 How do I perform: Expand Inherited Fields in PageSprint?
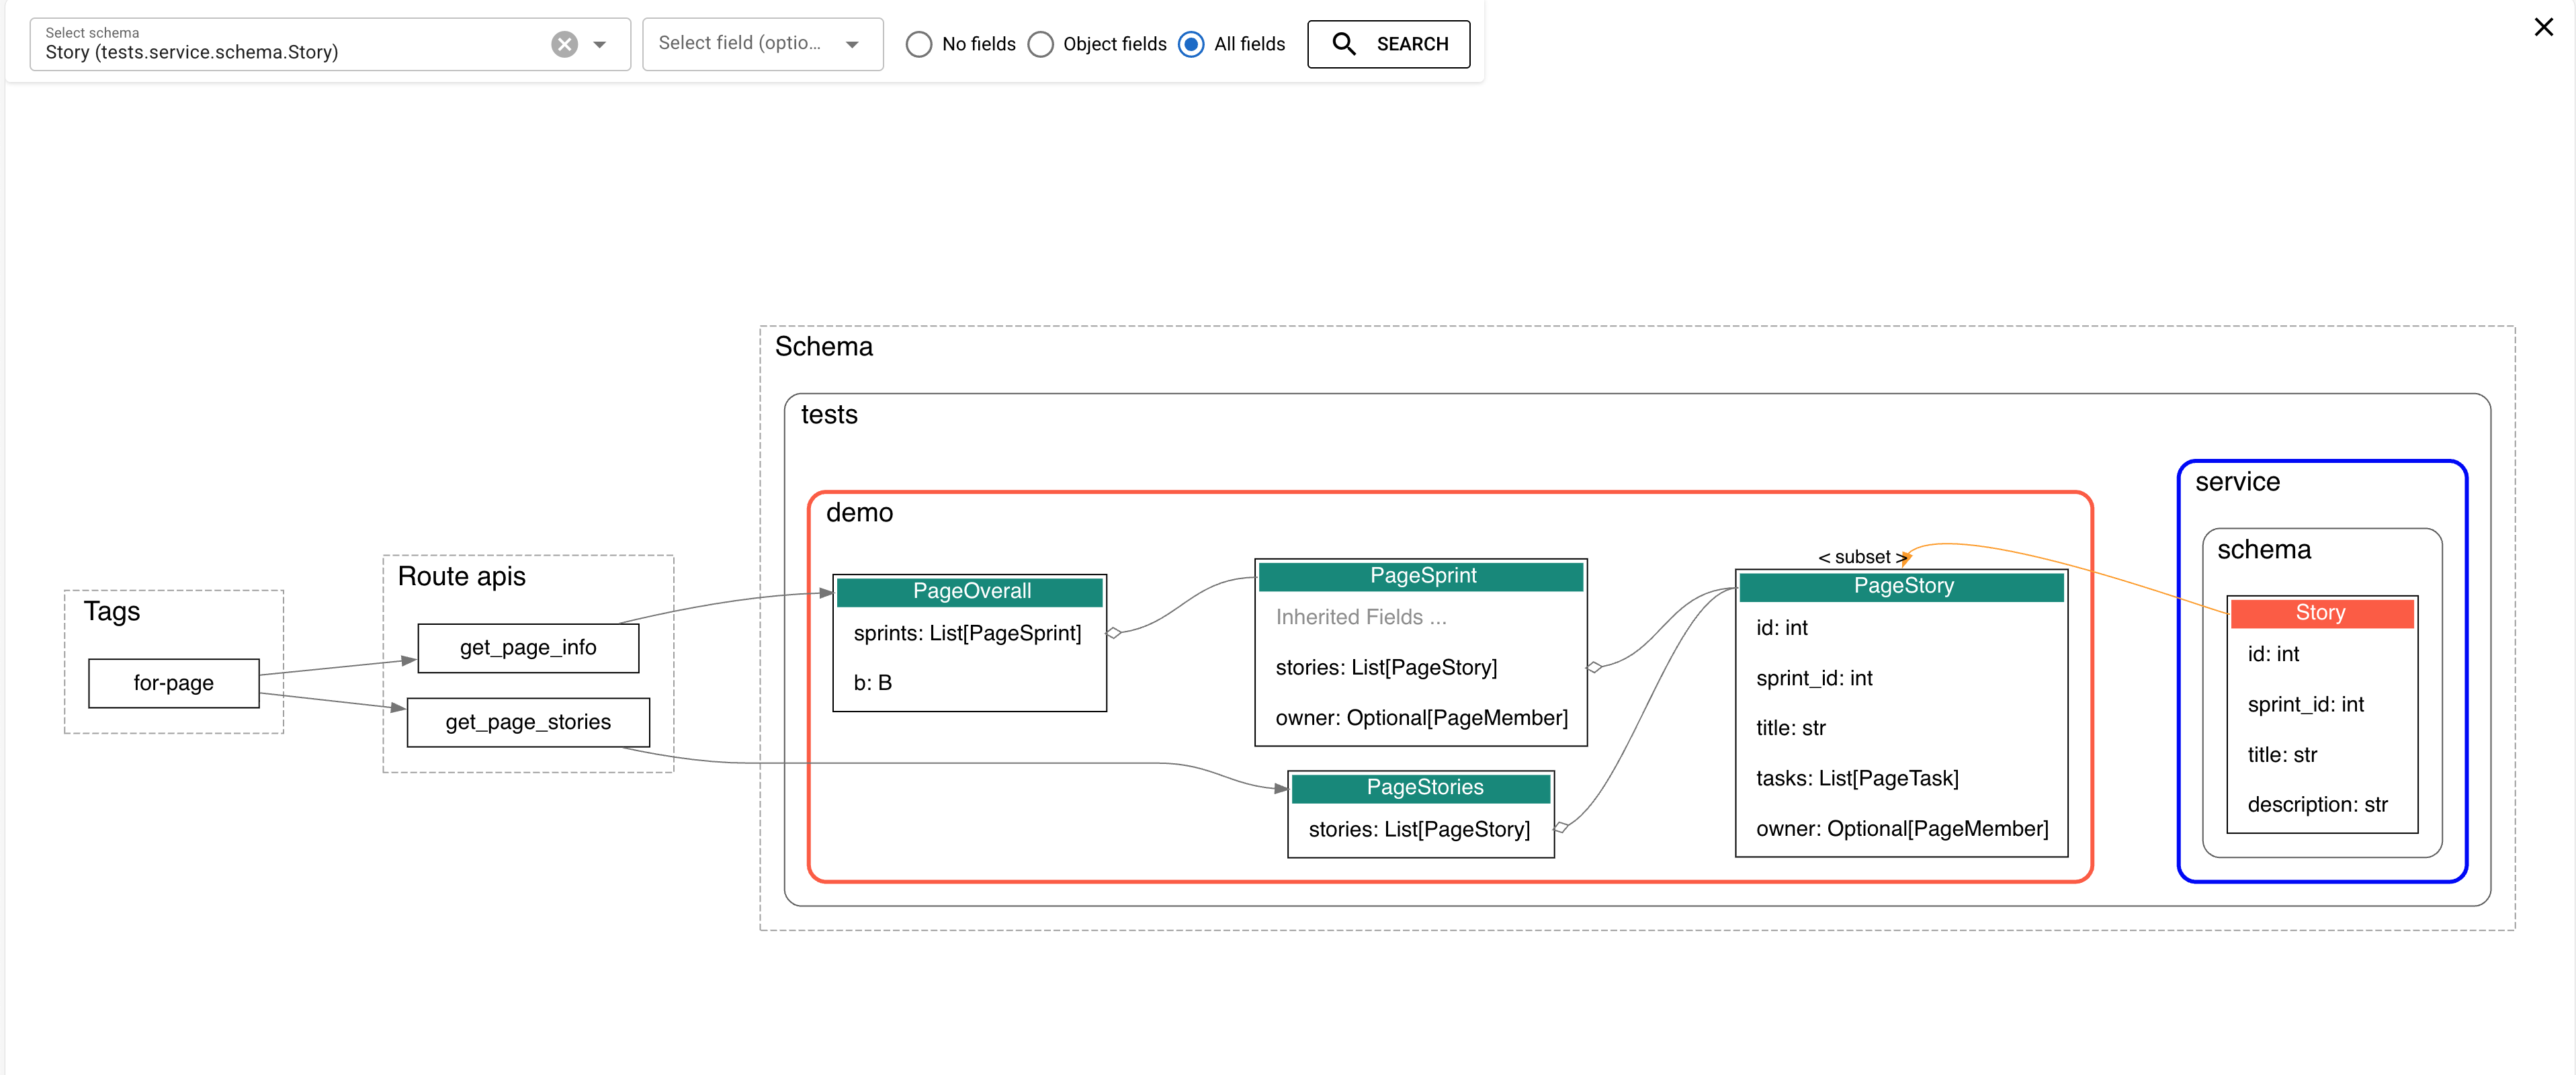point(1360,617)
